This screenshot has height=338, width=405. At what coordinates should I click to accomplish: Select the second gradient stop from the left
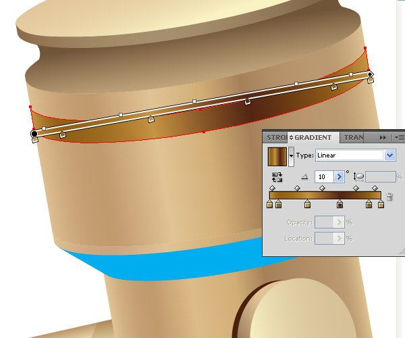278,203
